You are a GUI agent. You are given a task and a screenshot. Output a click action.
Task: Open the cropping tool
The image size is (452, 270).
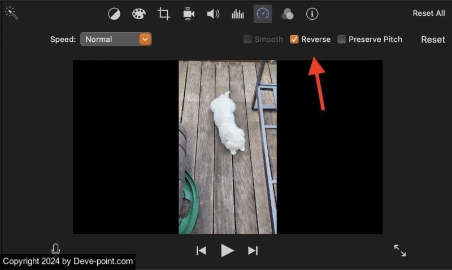coord(163,14)
